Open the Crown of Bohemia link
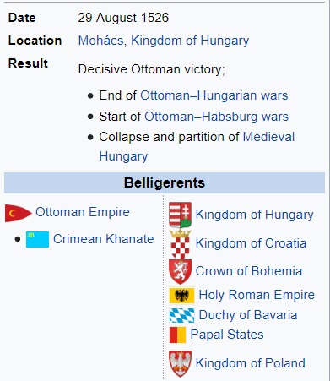This screenshot has width=330, height=381. (249, 271)
